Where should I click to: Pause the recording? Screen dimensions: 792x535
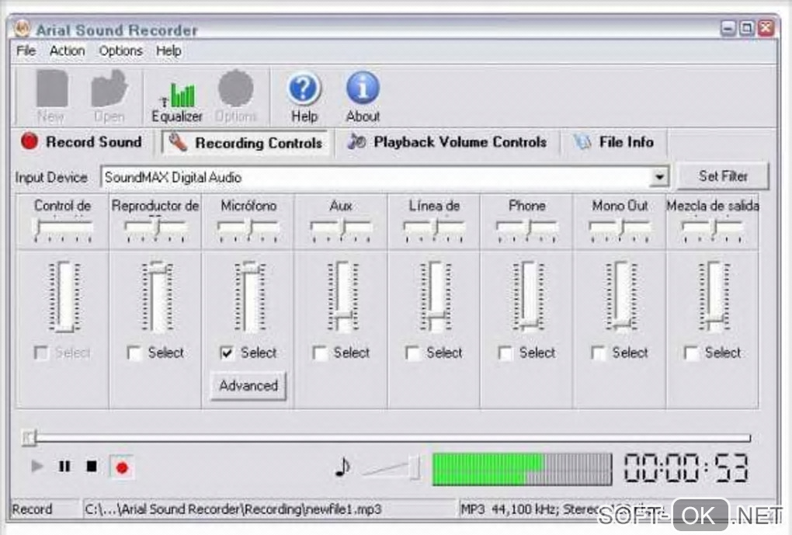[x=64, y=467]
